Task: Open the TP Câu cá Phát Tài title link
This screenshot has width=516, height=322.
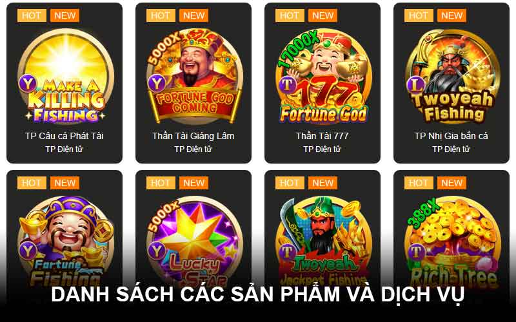Action: [64, 136]
